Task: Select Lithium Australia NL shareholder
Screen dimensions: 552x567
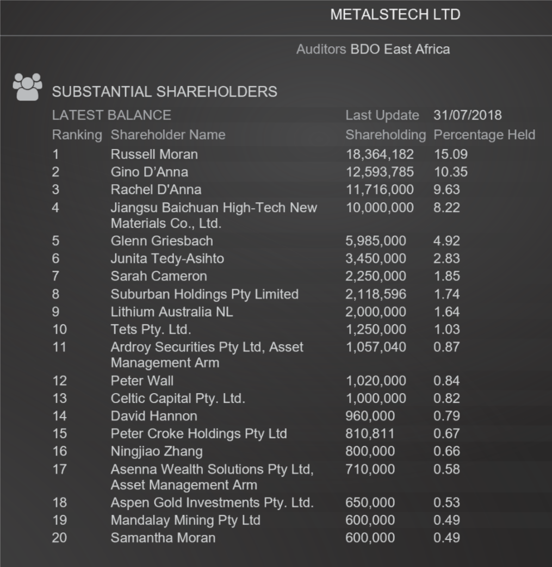Action: click(x=172, y=311)
